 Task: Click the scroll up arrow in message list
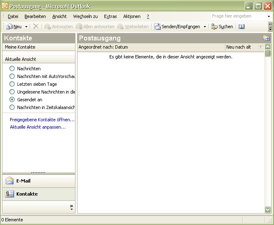click(267, 47)
